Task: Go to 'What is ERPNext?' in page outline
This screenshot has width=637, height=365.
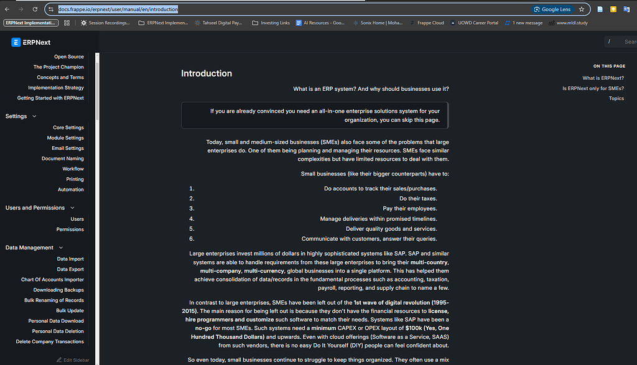Action: (x=603, y=78)
